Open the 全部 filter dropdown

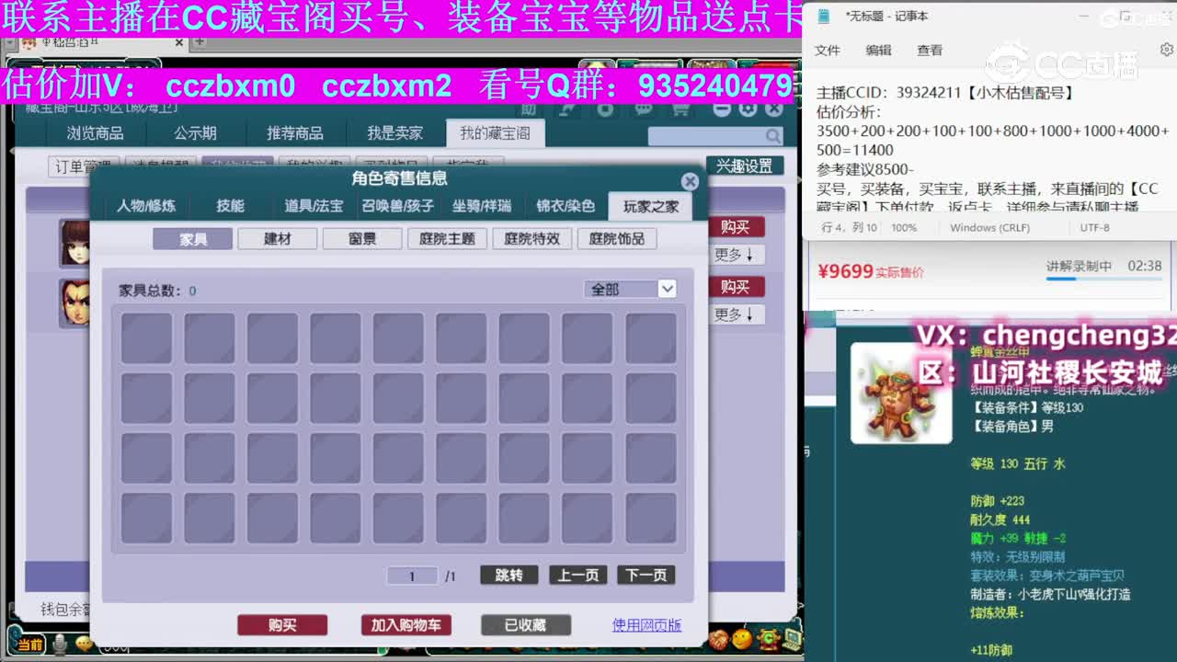tap(631, 289)
